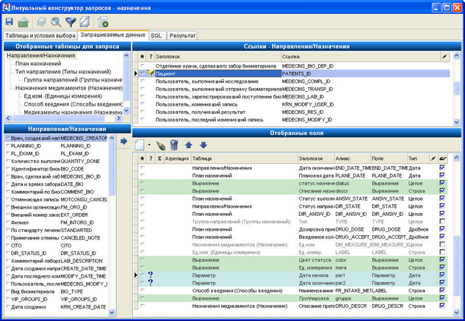The width and height of the screenshot is (465, 321).
Task: Click the green house icon in toolbar
Action: point(24,22)
